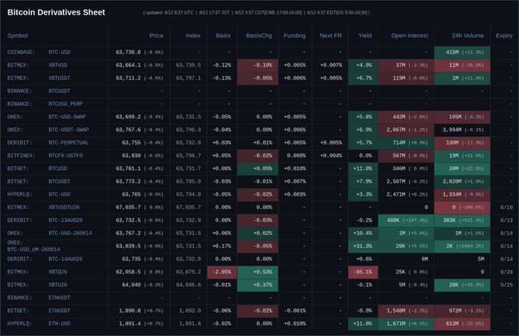Viewport: 519px width, 336px height.
Task: Click the -2.85% basis cell for XBTQ26
Action: click(222, 272)
